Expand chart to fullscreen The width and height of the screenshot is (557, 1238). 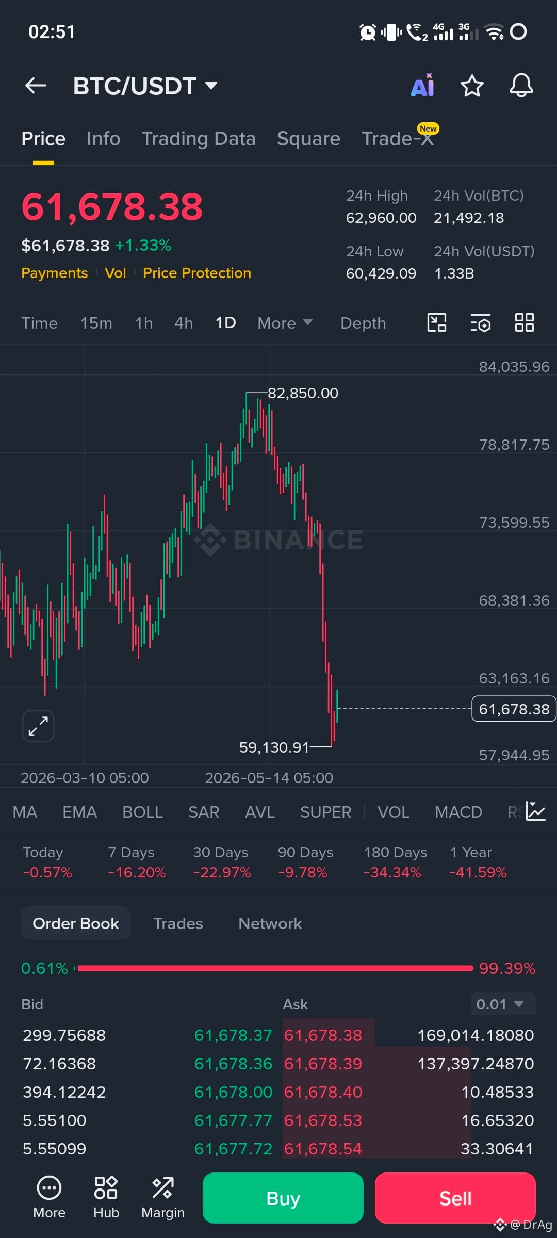[x=38, y=726]
